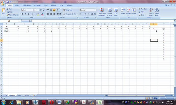Delete cells using Delete button
176x105 pixels.
128,12
